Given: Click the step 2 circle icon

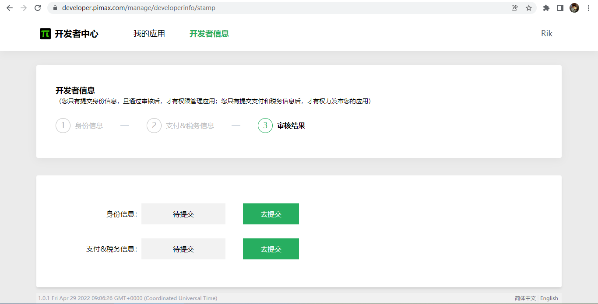Looking at the screenshot, I should coord(154,126).
